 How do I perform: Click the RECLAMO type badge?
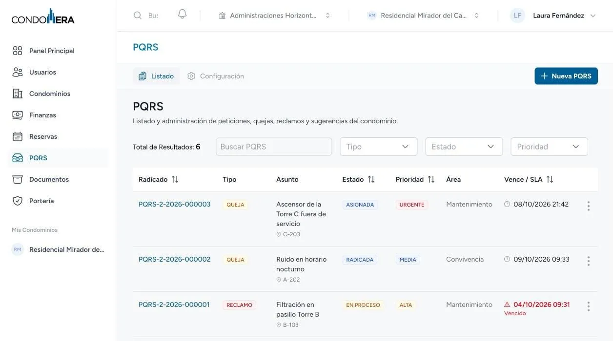(239, 305)
